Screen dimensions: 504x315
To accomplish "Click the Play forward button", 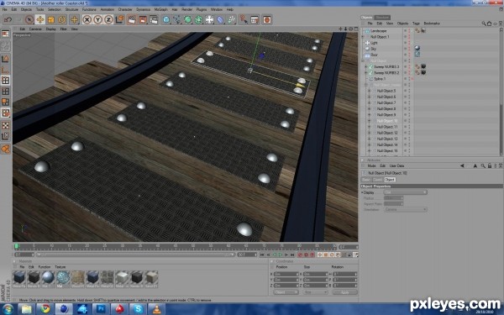I will tap(281, 255).
